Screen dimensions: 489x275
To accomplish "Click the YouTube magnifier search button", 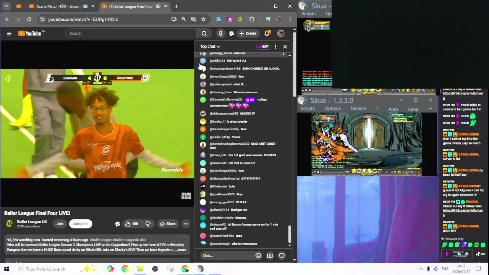I will 204,33.
